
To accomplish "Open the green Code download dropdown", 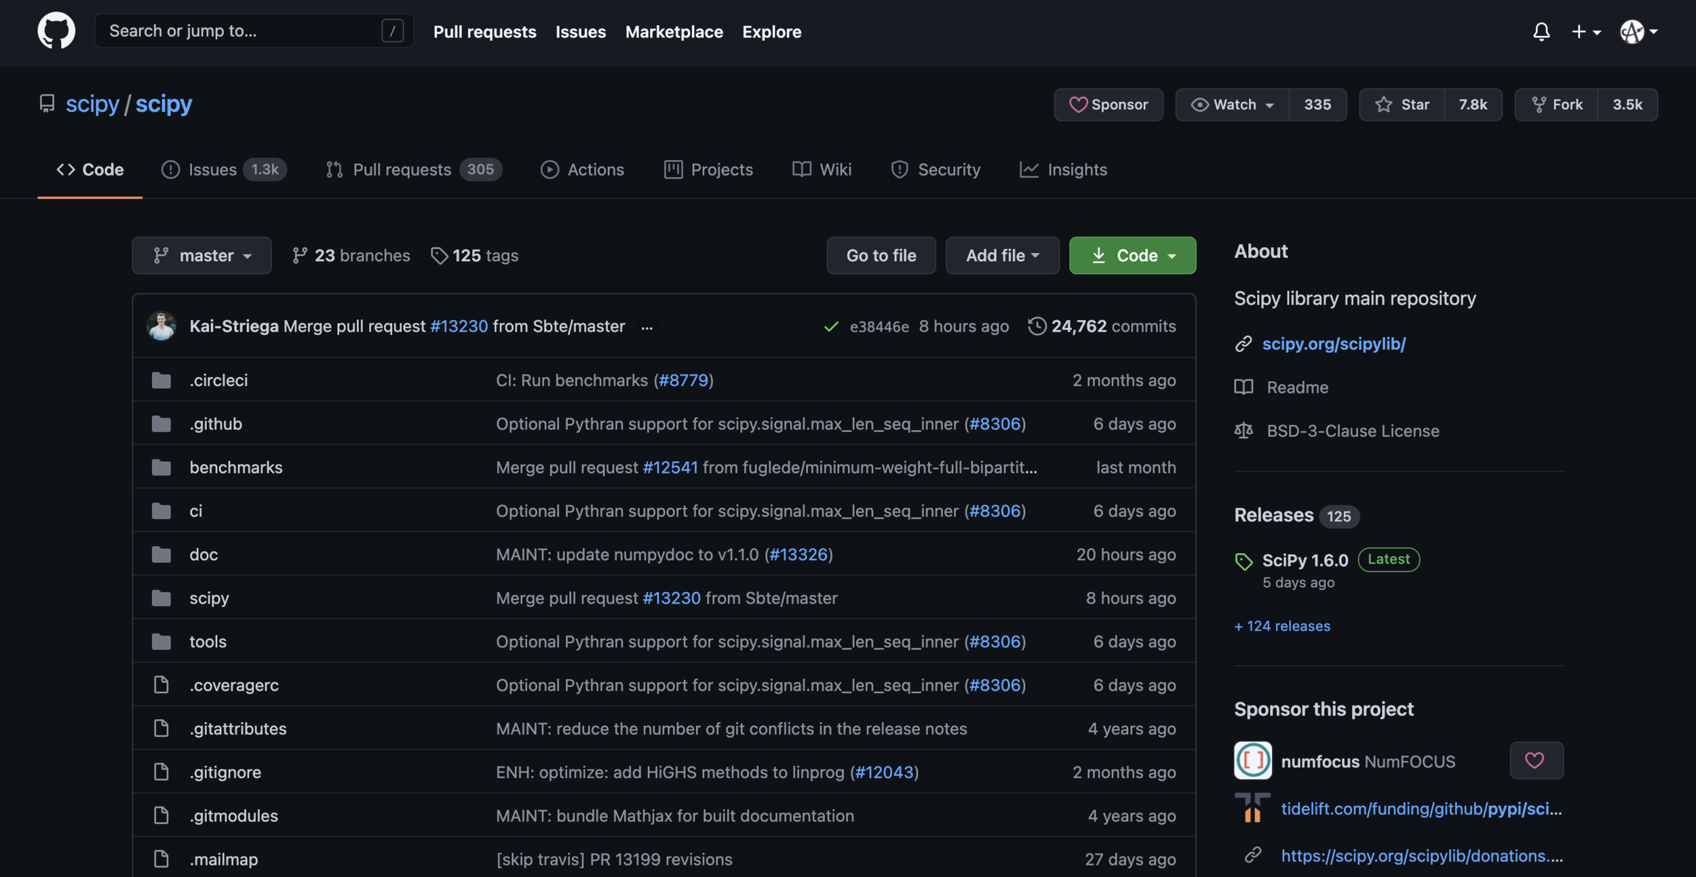I will (x=1132, y=256).
